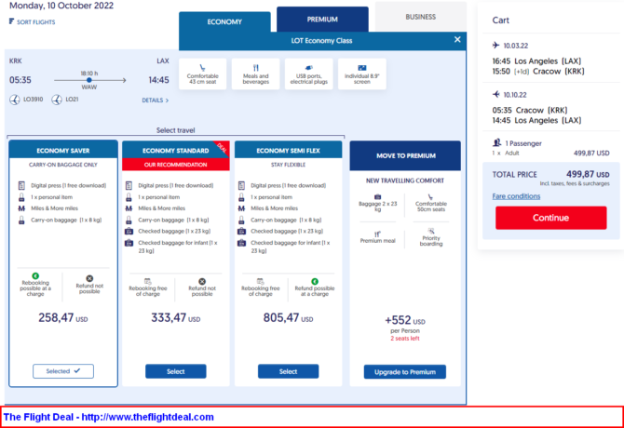The height and width of the screenshot is (428, 624).
Task: Click Economy Standard rebooking free icon
Action: click(x=148, y=281)
